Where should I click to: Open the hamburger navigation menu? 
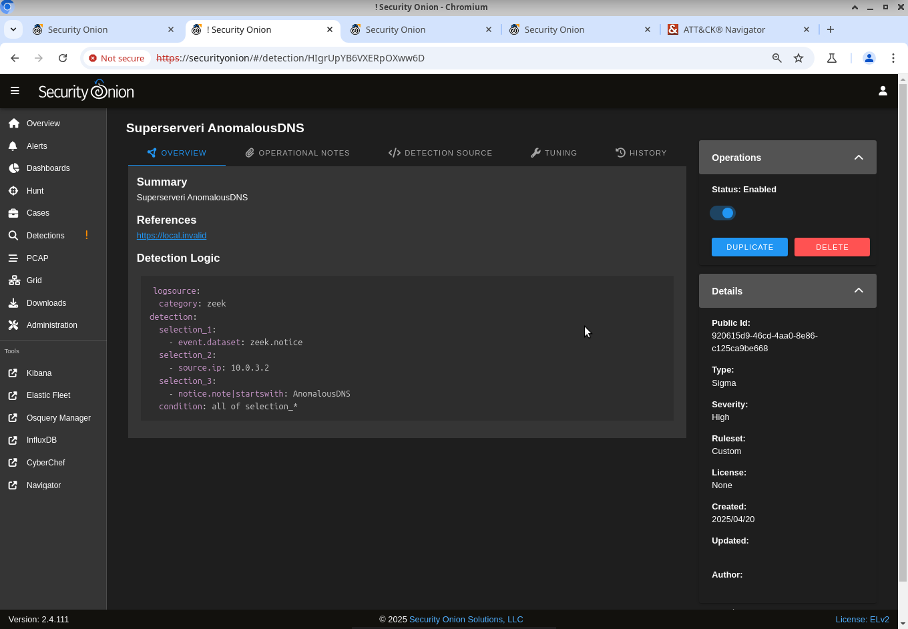(x=15, y=91)
